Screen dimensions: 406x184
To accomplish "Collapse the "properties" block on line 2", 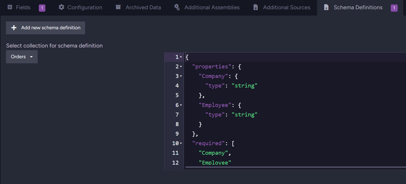I will pos(181,67).
